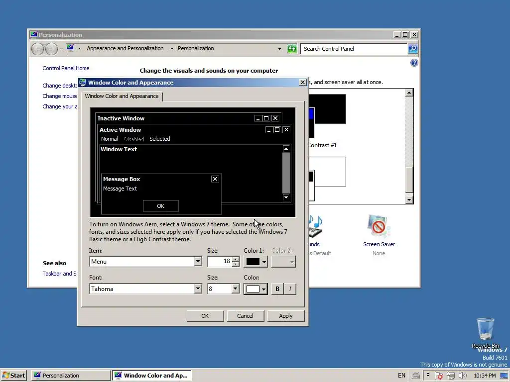Open the Sounds icon in Personalization
510x382 pixels.
coord(315,227)
